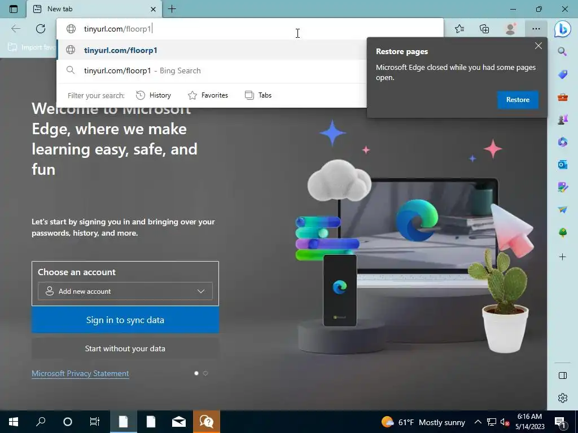This screenshot has width=578, height=433.
Task: Select tinyurl.com/floorp1 Bing Search suggestion
Action: pyautogui.click(x=212, y=70)
